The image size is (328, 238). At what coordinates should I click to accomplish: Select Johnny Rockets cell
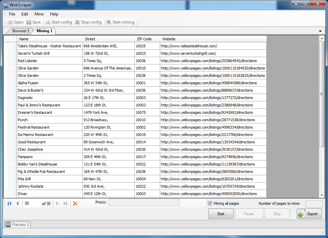coord(50,186)
